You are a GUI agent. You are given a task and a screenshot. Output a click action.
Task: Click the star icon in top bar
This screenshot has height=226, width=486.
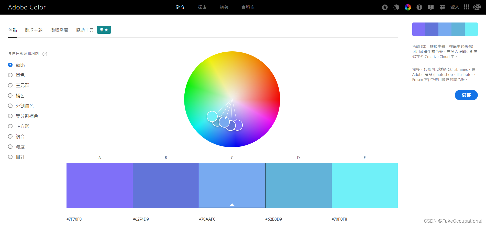click(385, 7)
